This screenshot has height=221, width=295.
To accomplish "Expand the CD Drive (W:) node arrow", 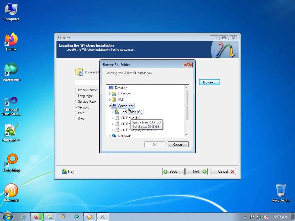I will [113, 130].
